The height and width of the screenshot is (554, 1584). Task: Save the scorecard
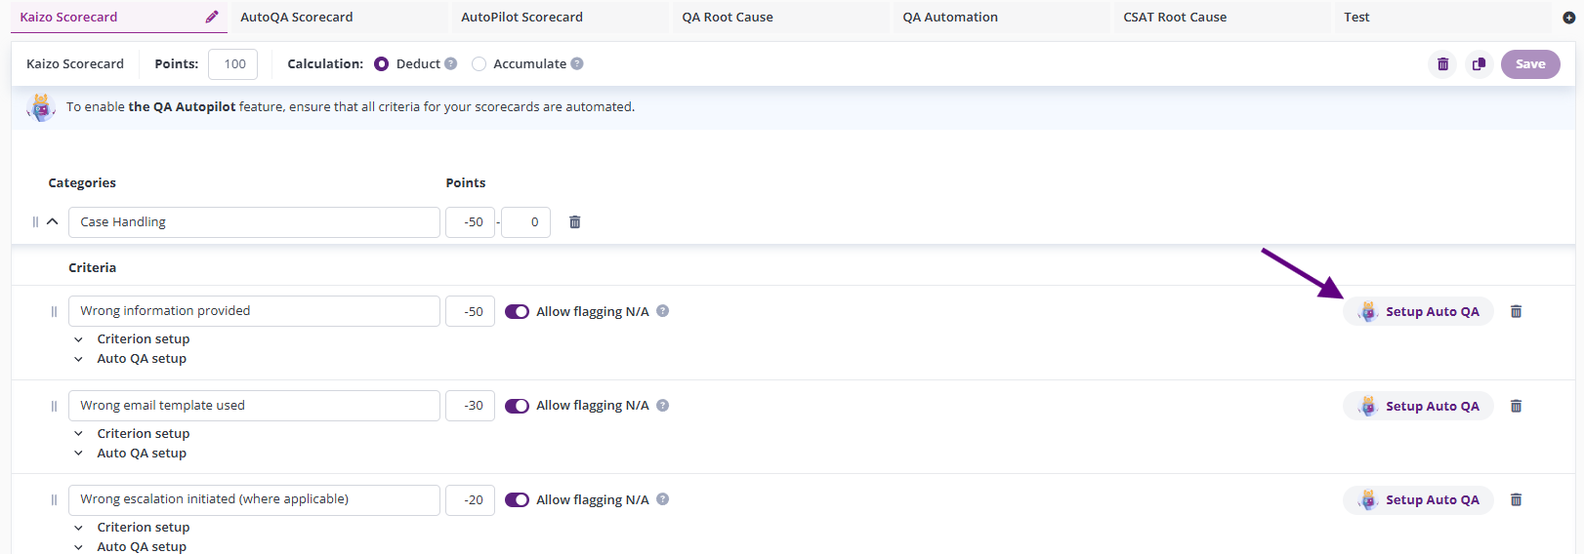coord(1530,64)
